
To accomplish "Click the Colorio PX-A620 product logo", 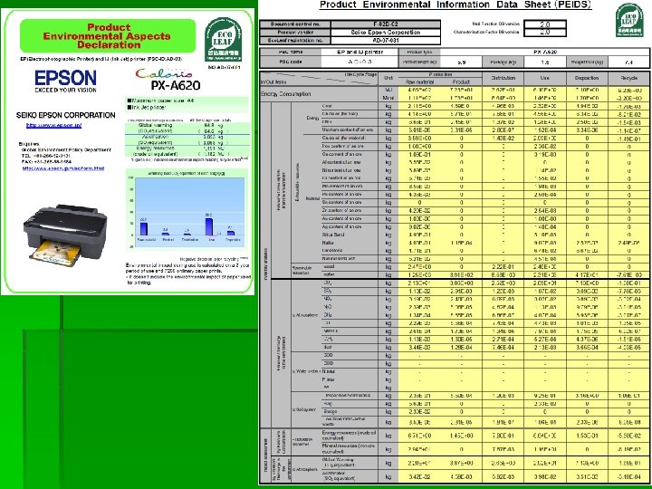I will (169, 80).
